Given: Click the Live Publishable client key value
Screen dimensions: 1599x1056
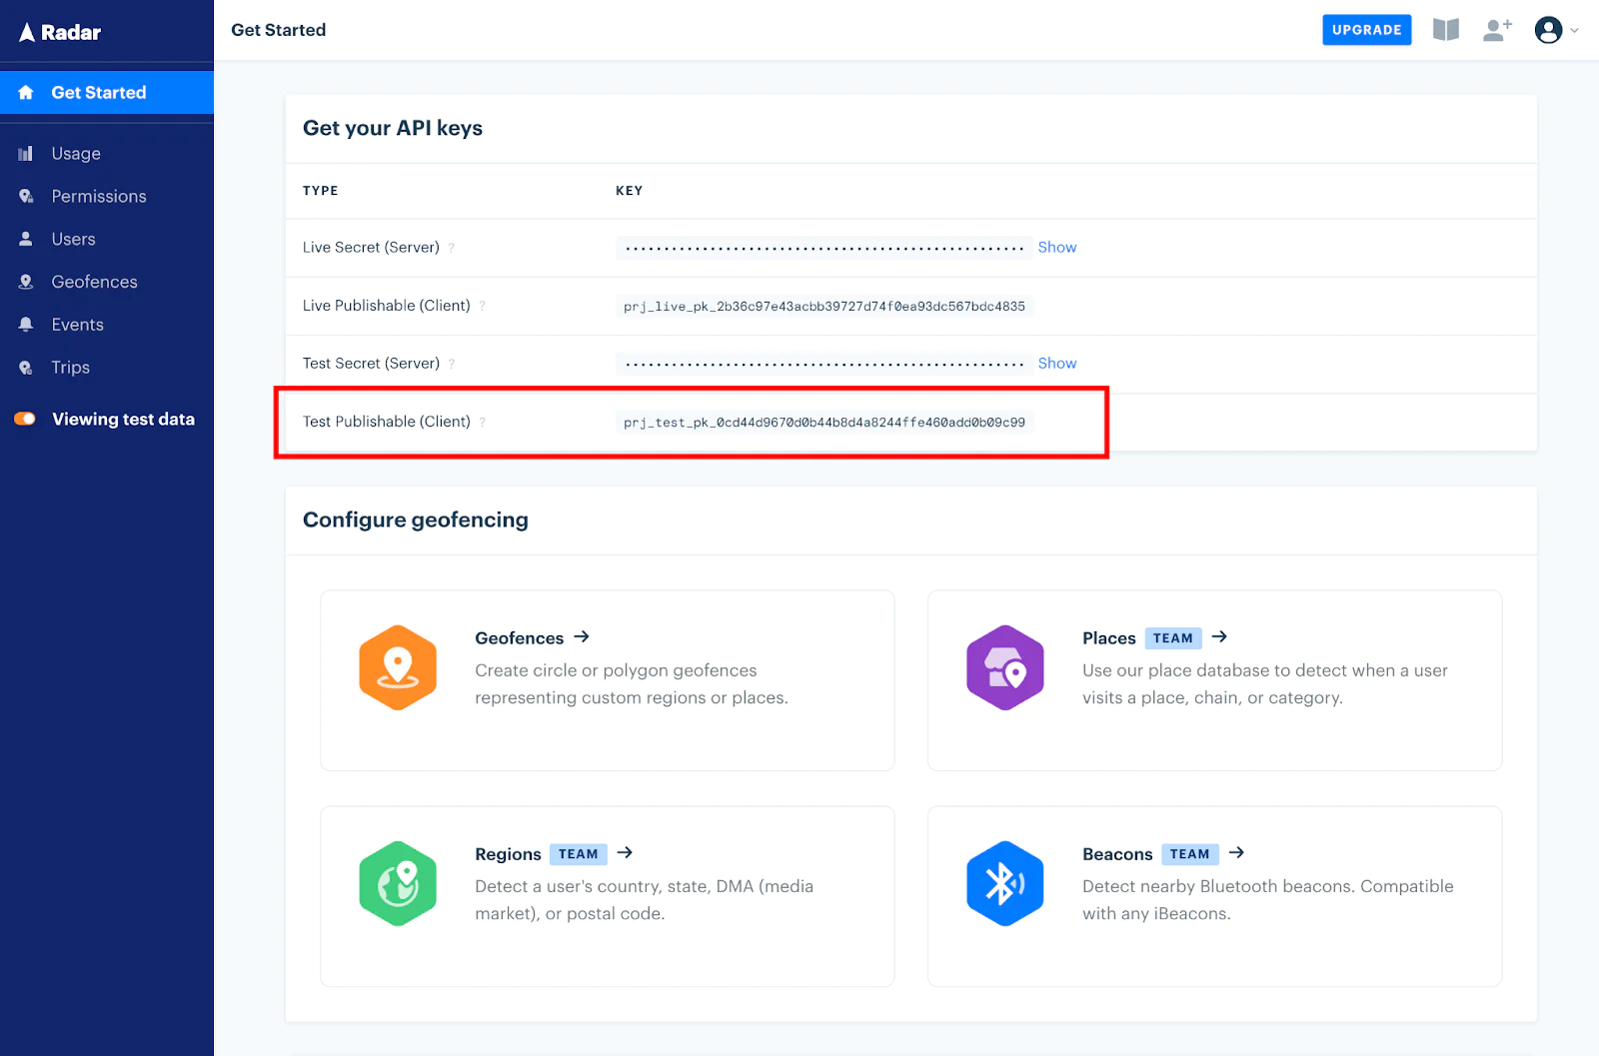Looking at the screenshot, I should [x=823, y=307].
